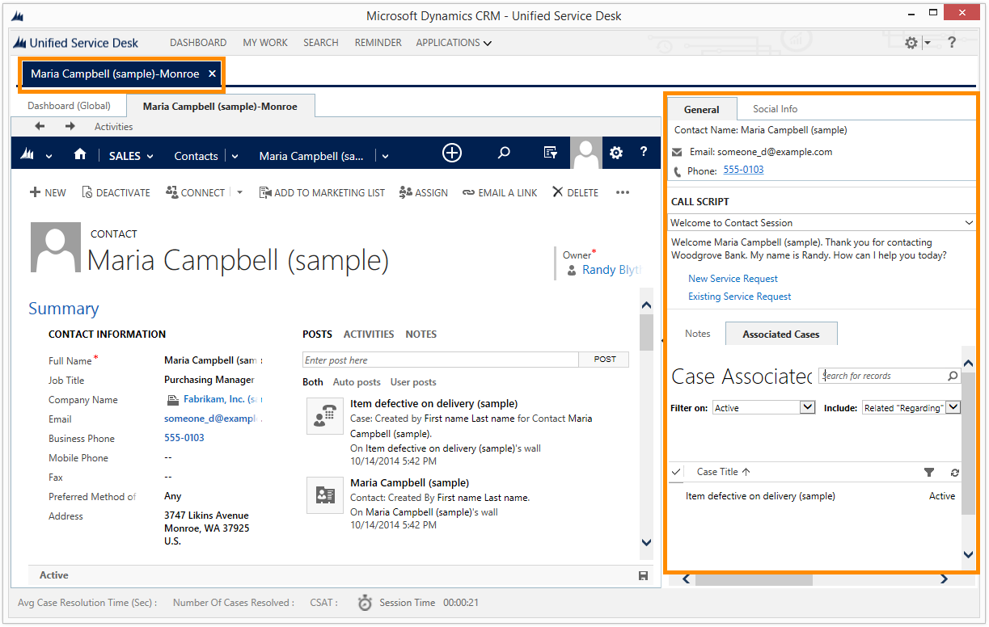The width and height of the screenshot is (989, 627).
Task: Show only Auto posts in the Posts feed
Action: click(x=357, y=382)
